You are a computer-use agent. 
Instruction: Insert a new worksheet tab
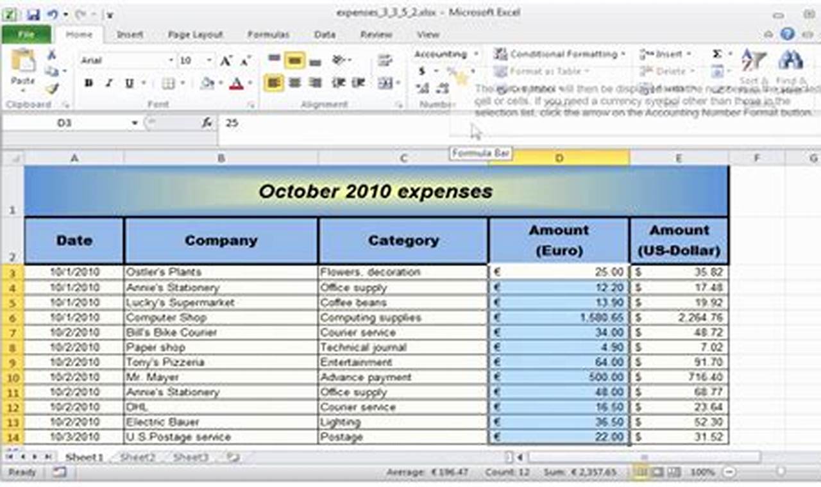[232, 457]
